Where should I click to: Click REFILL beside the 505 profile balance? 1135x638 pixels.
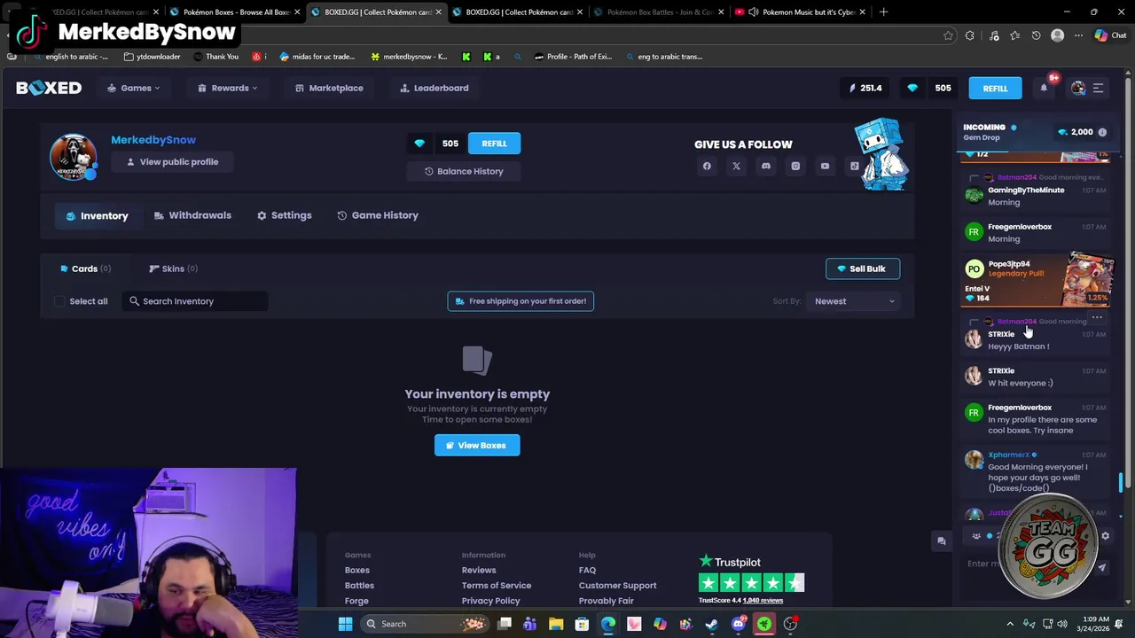[494, 144]
